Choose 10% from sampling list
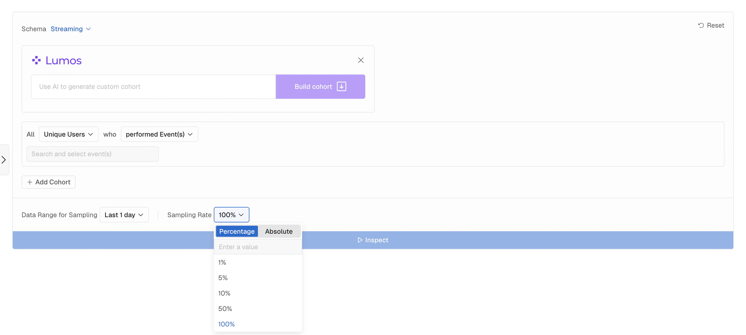This screenshot has width=746, height=335. [x=224, y=293]
